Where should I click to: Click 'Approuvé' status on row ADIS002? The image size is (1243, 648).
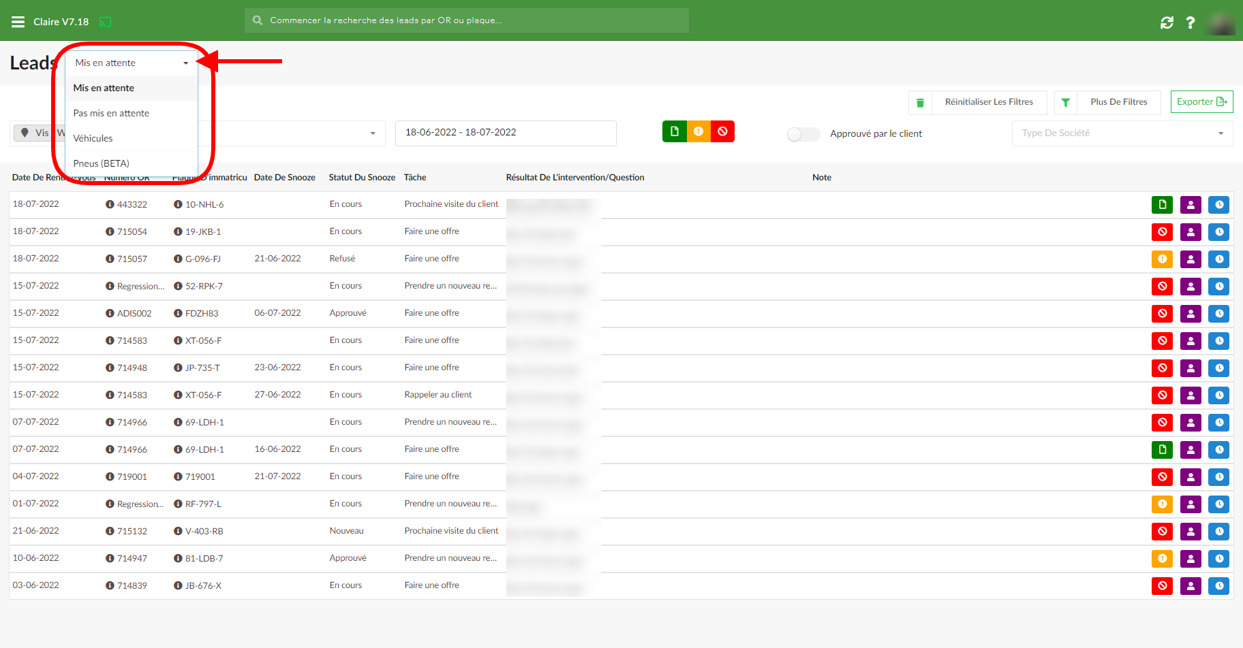[x=348, y=313]
